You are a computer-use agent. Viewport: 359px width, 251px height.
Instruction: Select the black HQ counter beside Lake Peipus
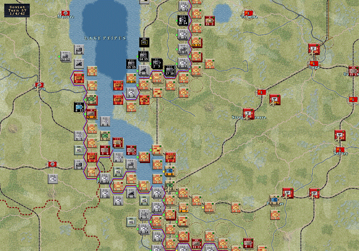[x=144, y=42]
